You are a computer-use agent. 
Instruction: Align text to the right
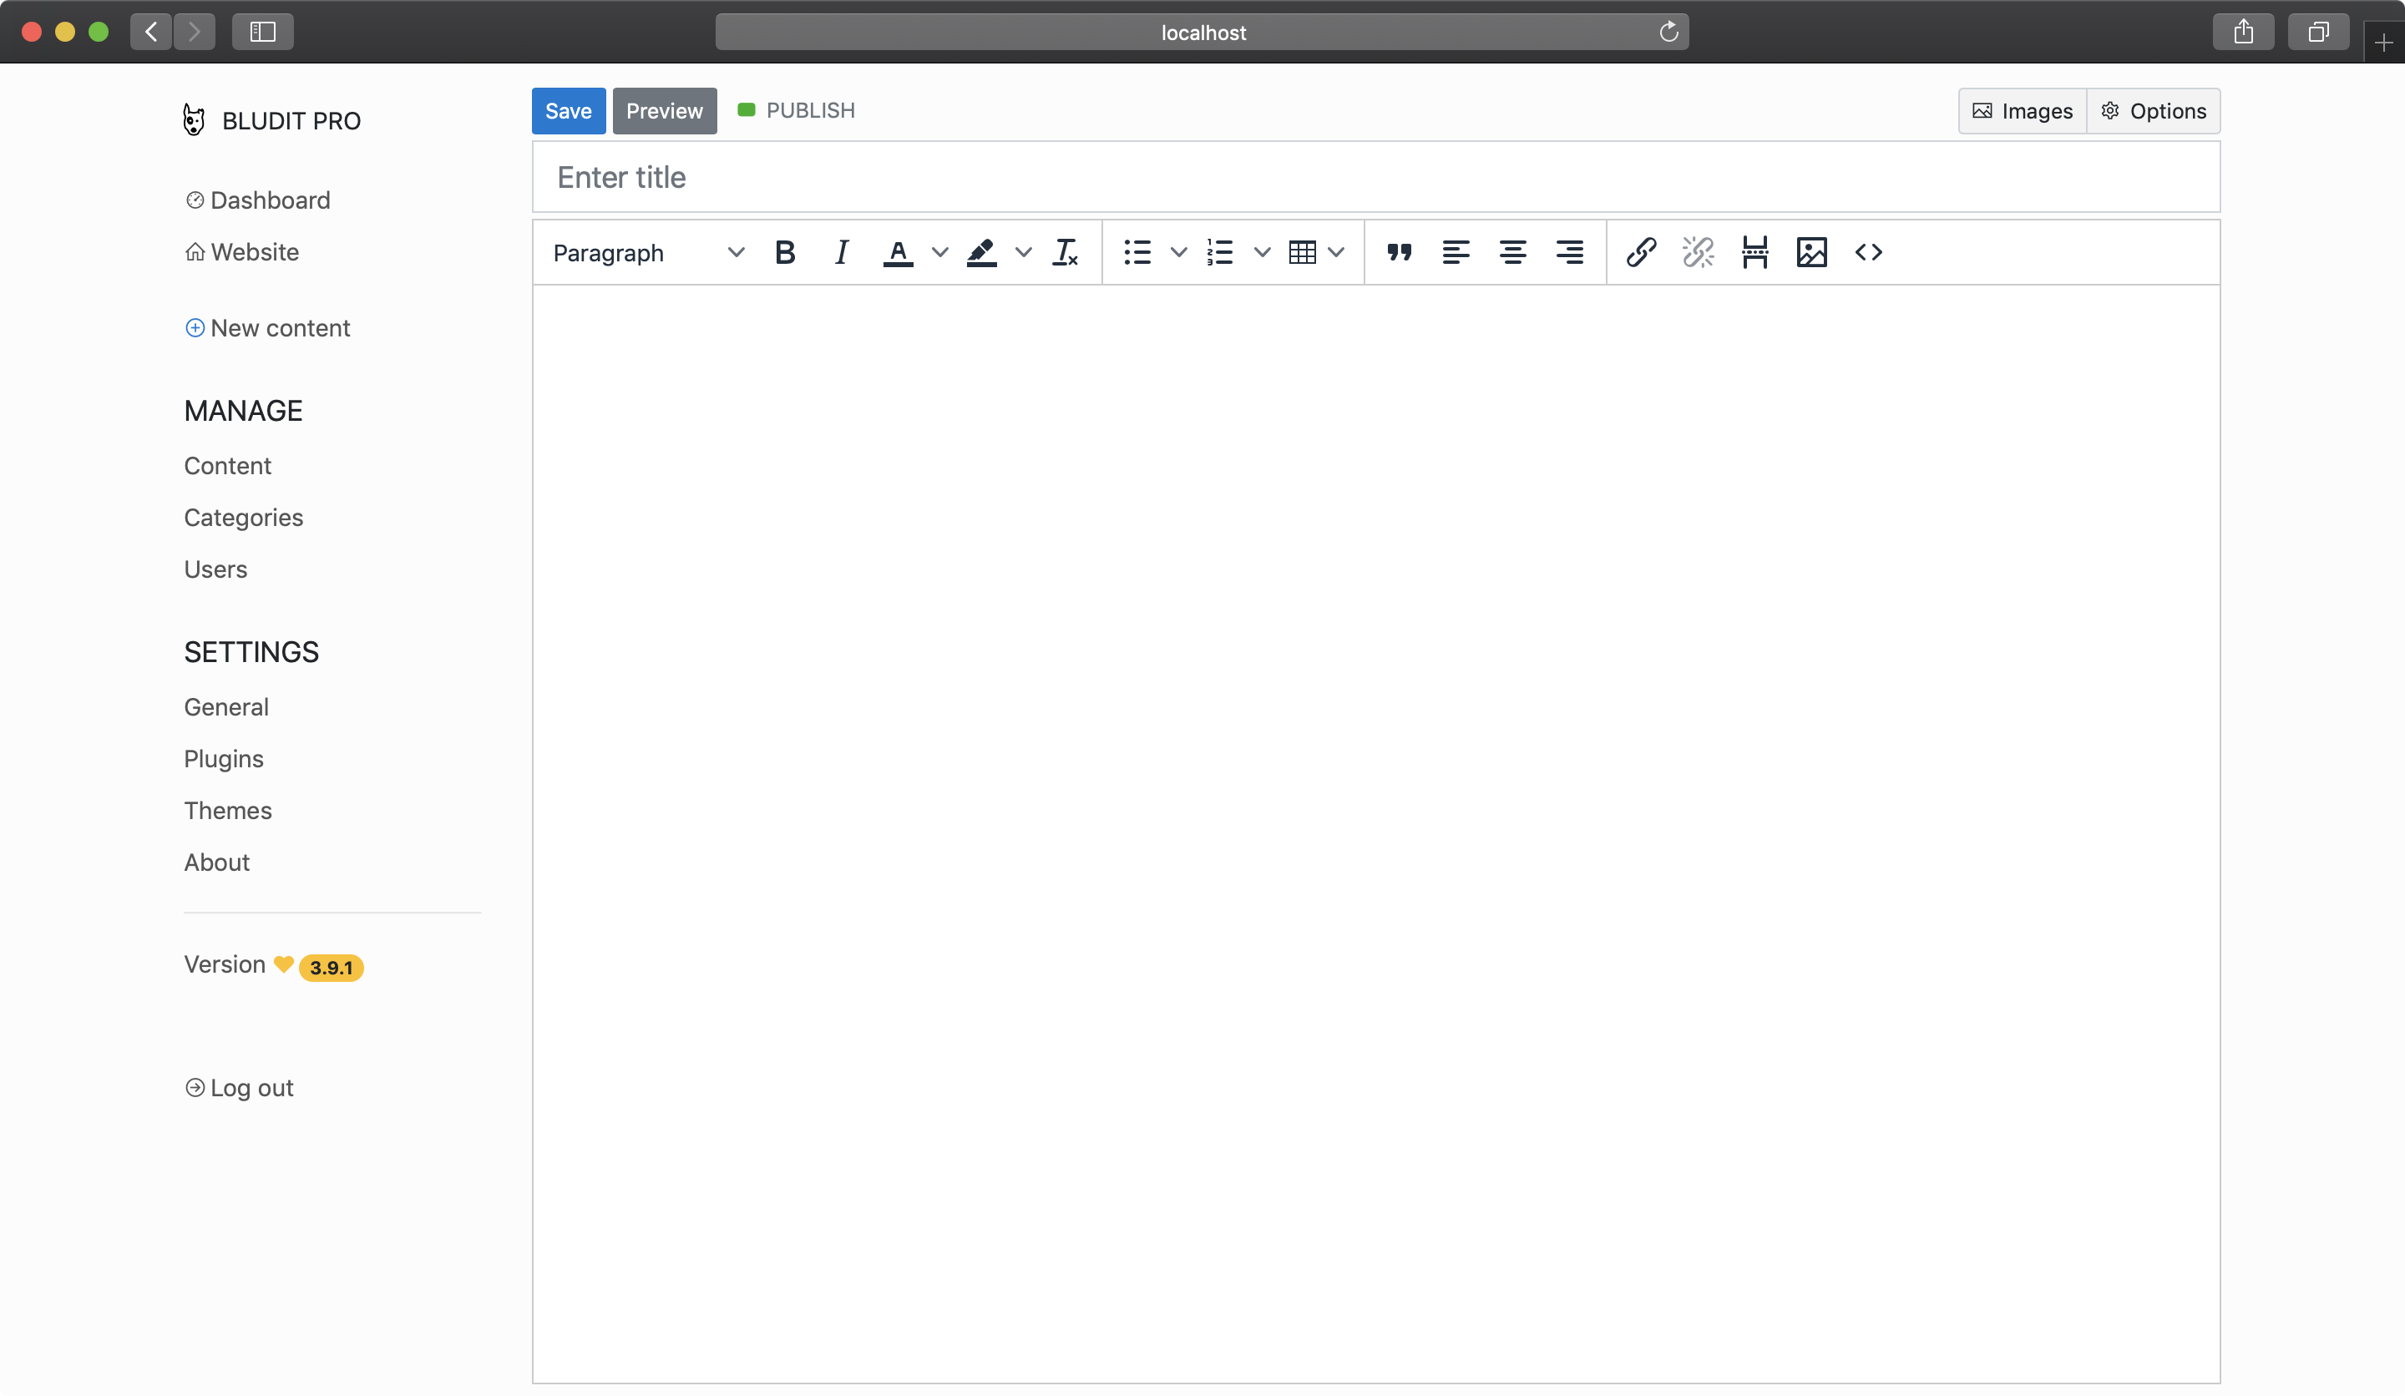coord(1569,253)
